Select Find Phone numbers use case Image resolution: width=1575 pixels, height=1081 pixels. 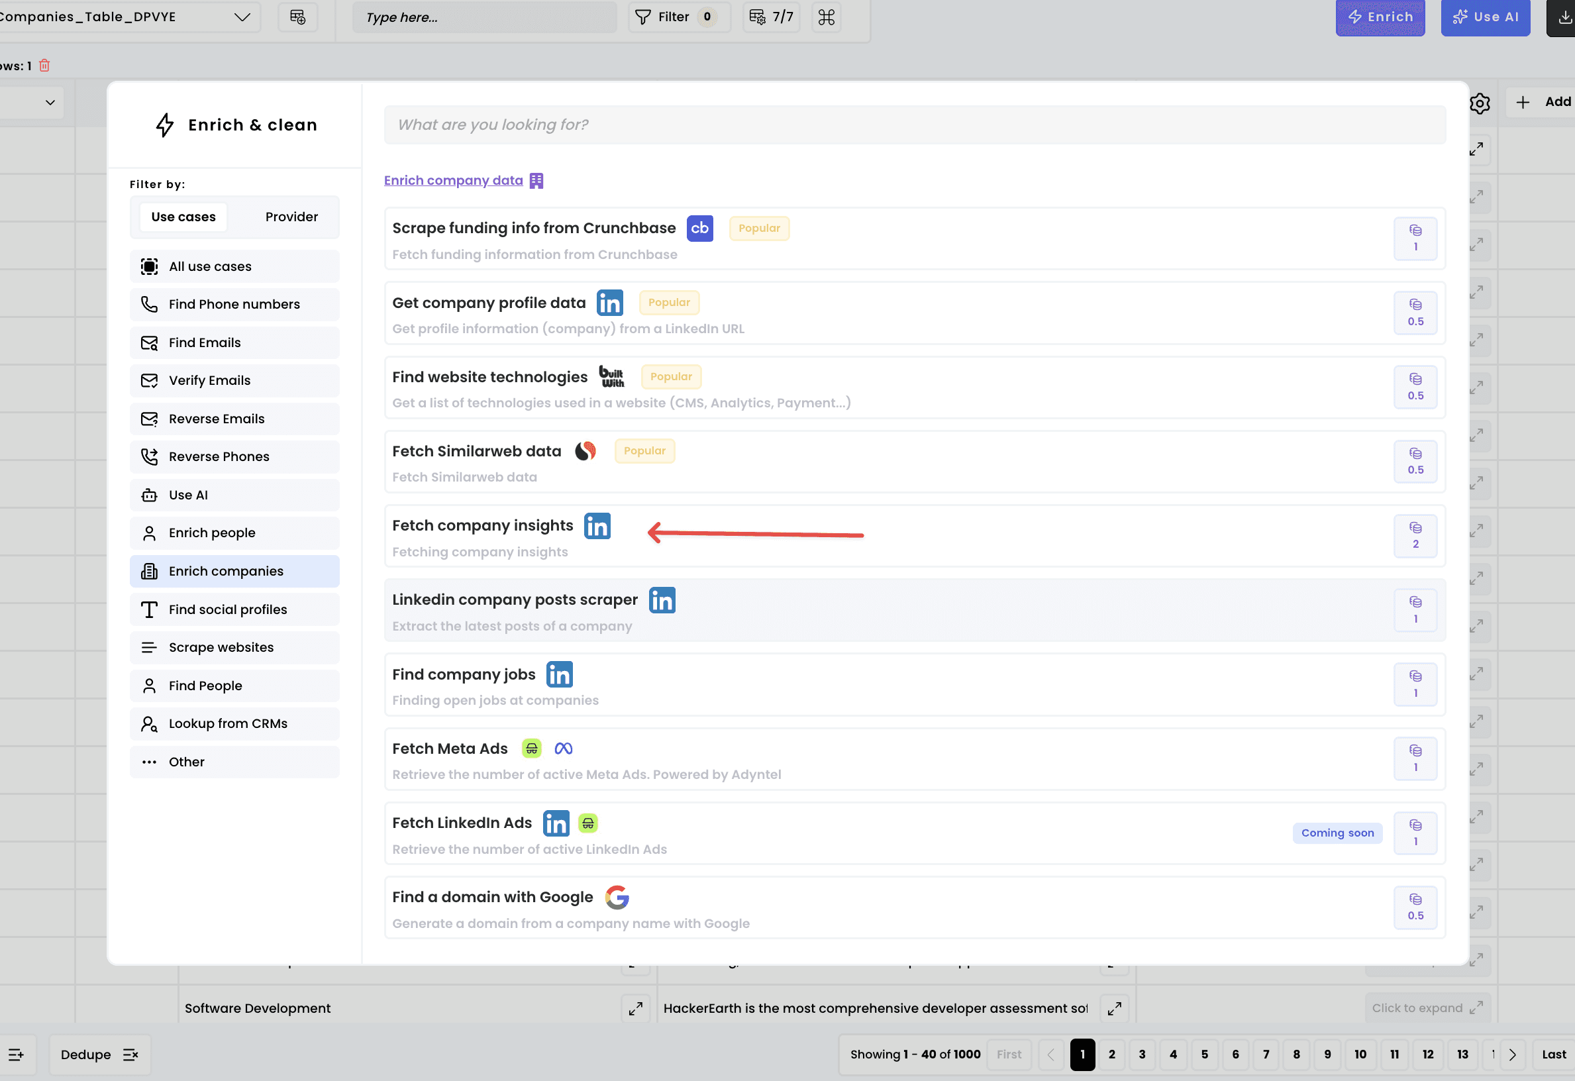[234, 304]
